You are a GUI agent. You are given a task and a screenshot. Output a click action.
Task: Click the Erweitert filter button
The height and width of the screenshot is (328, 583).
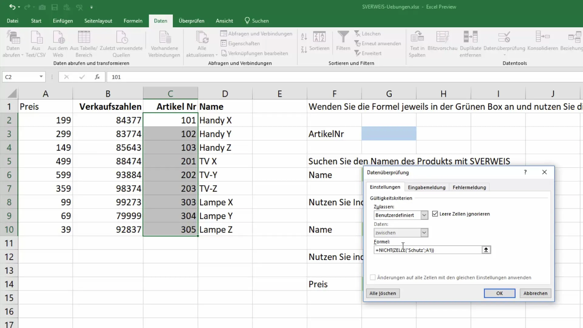tap(368, 53)
